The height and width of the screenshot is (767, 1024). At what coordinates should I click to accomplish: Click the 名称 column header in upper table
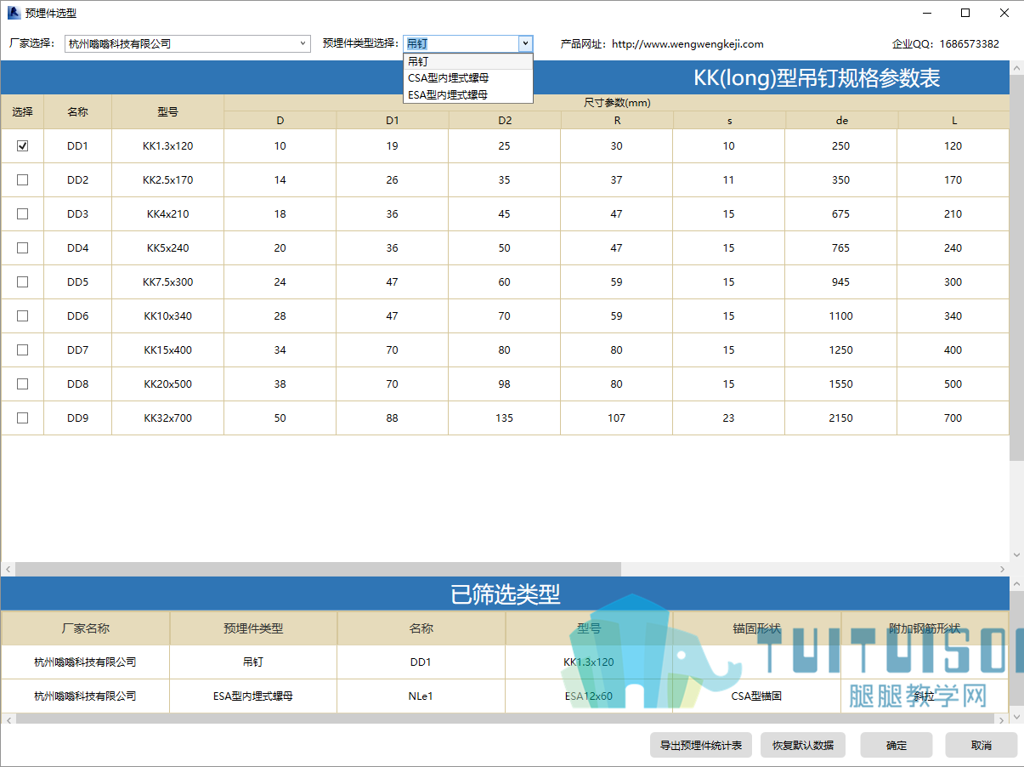[x=77, y=111]
